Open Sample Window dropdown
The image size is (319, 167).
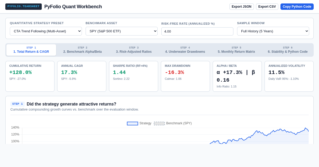coord(273,31)
